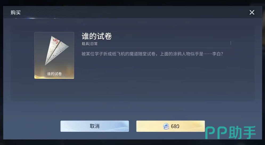The width and height of the screenshot is (265, 145).
Task: Select the 日常 category label
Action: click(94, 44)
